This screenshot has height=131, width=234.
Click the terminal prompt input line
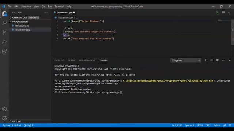[x=88, y=92]
